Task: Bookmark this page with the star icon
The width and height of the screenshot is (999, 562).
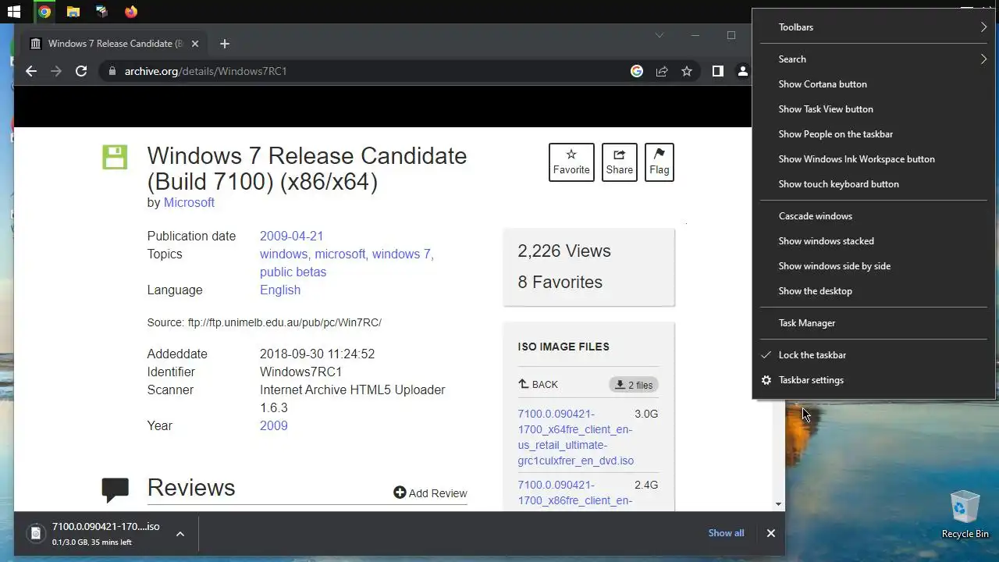Action: tap(687, 71)
